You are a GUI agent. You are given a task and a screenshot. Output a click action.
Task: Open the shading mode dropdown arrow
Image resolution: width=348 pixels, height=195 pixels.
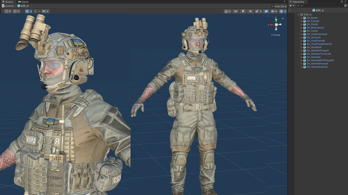tap(230, 11)
